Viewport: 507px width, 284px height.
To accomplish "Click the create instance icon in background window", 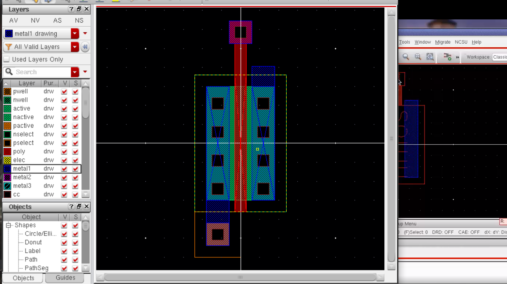I will 447,57.
